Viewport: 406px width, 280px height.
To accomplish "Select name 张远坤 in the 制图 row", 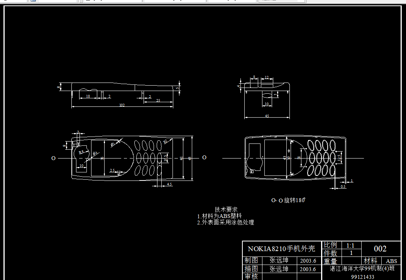I will [279, 260].
